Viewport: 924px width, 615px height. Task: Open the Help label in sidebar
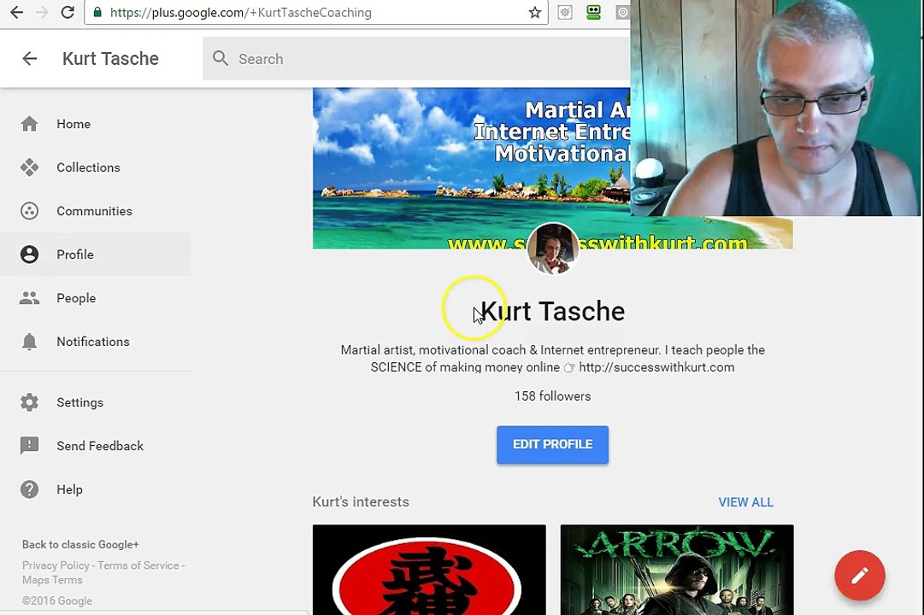point(69,489)
